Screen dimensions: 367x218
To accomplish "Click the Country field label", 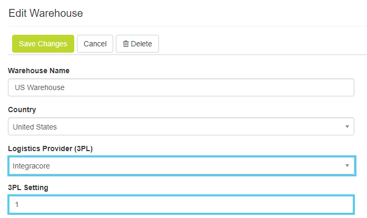I will point(22,110).
